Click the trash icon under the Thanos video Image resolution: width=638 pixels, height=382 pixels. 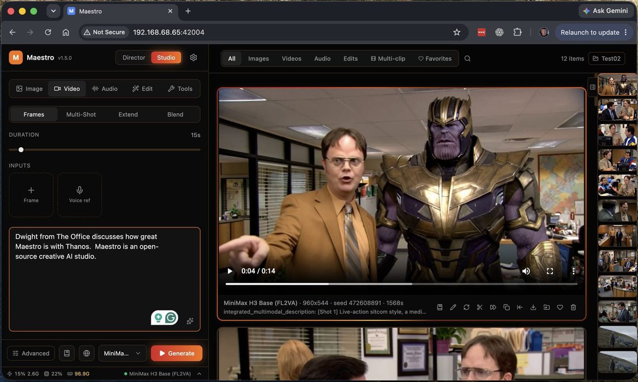coord(573,307)
